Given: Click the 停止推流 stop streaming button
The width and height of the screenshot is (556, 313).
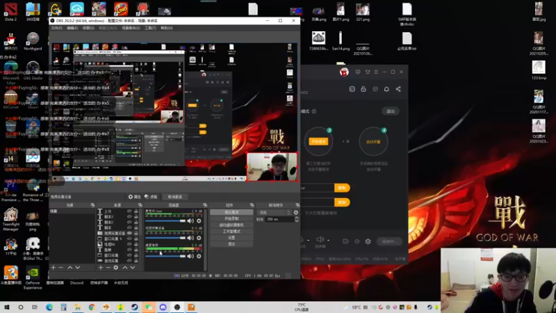Looking at the screenshot, I should pyautogui.click(x=231, y=212).
